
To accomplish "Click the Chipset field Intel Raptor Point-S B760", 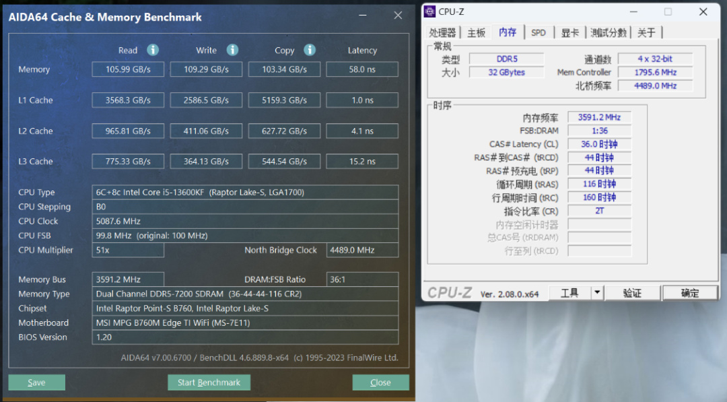I will point(245,308).
